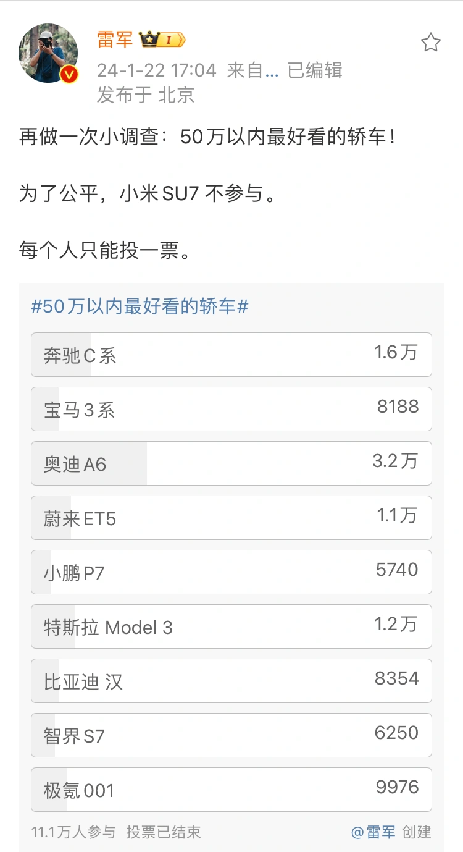Image resolution: width=463 pixels, height=852 pixels.
Task: Tap the 11.1万人参与 participant count
Action: point(73,832)
